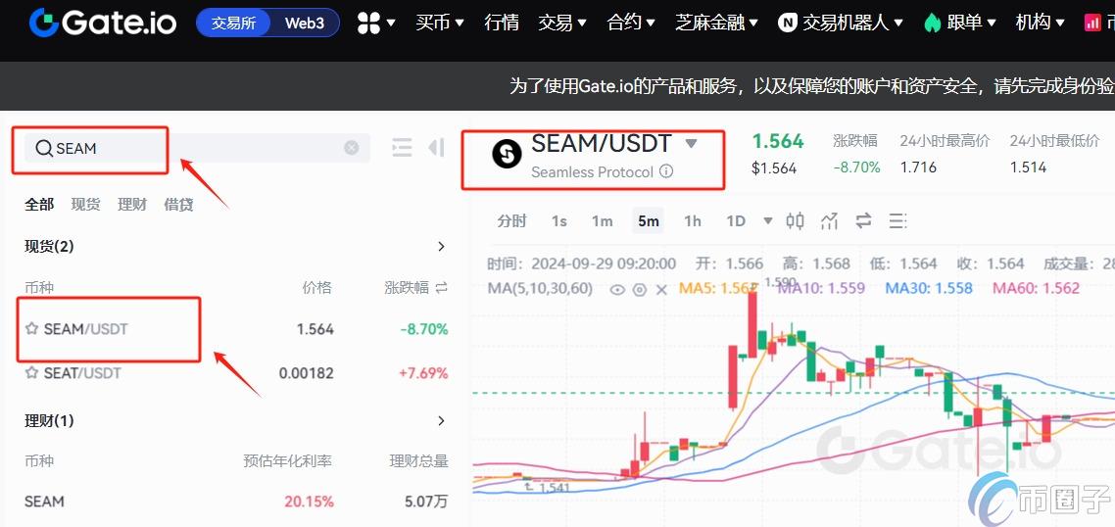Viewport: 1115px width, 527px height.
Task: Open the four-dot apps grid menu
Action: (x=369, y=23)
